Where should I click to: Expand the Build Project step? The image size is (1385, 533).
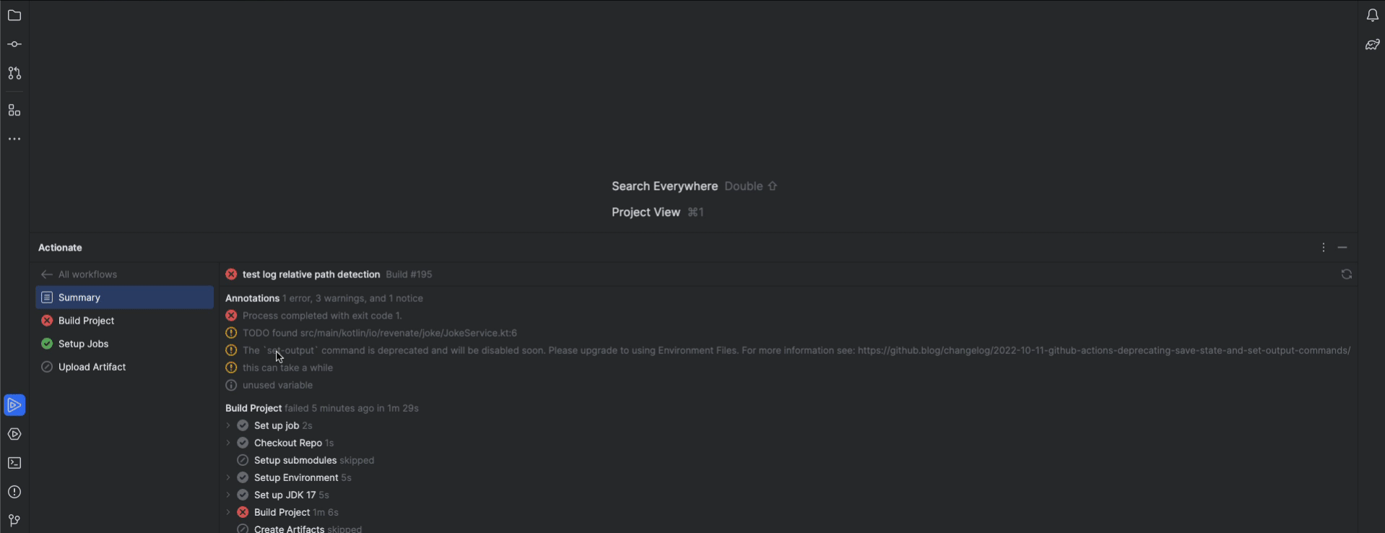(x=227, y=512)
